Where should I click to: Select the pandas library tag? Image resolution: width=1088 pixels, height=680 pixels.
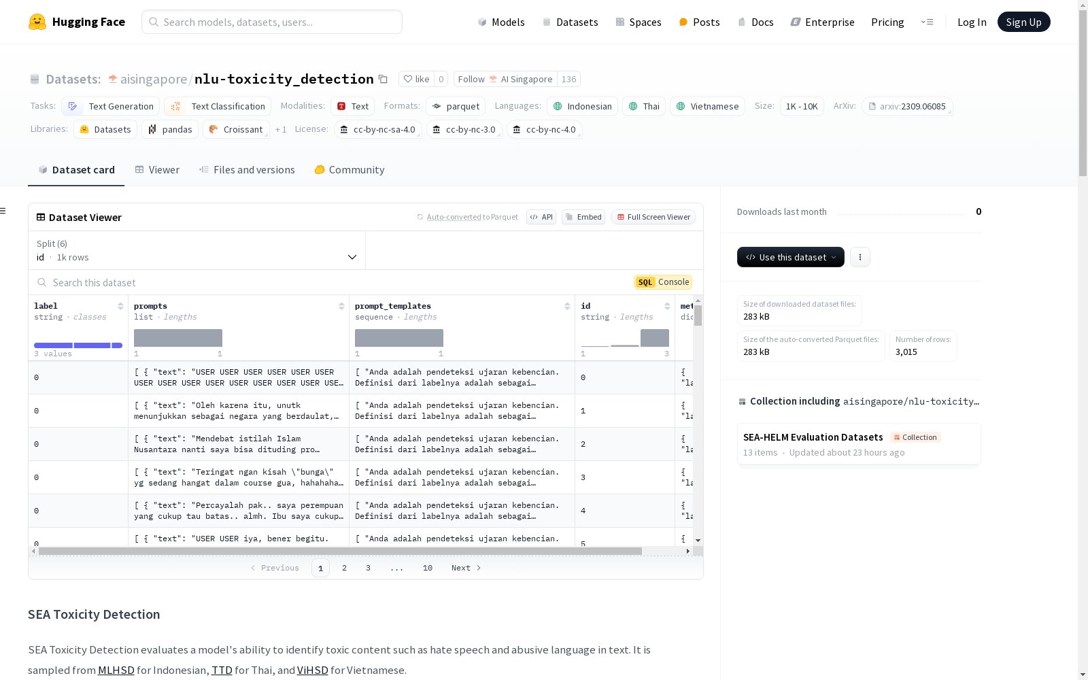(170, 129)
